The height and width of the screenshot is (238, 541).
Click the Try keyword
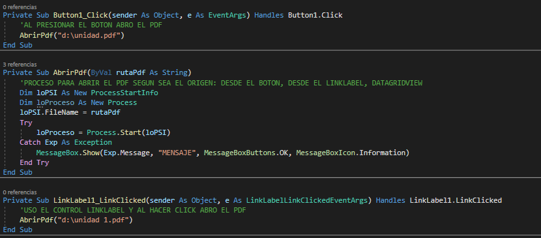[26, 123]
